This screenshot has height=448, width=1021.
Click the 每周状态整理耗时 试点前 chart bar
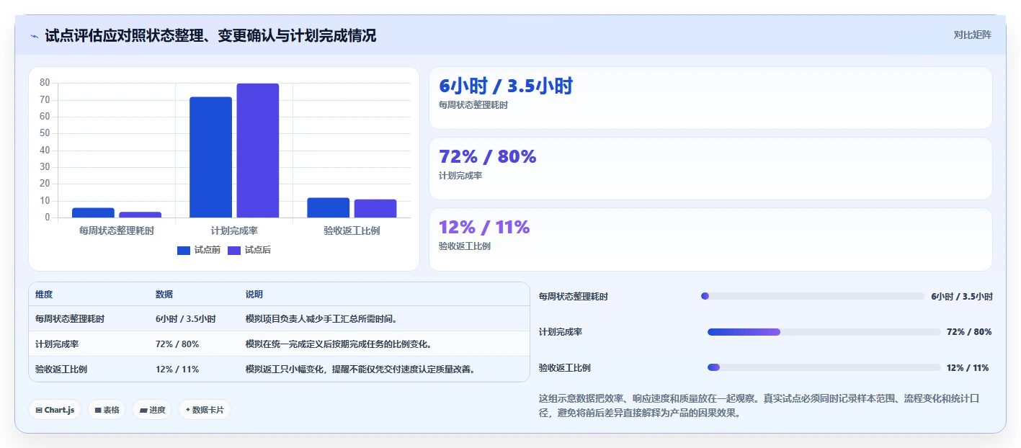click(93, 212)
